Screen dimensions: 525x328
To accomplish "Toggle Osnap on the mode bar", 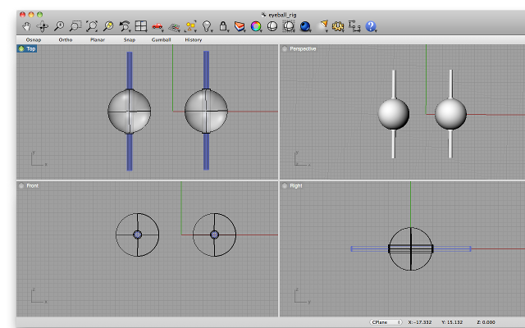I will pyautogui.click(x=34, y=39).
